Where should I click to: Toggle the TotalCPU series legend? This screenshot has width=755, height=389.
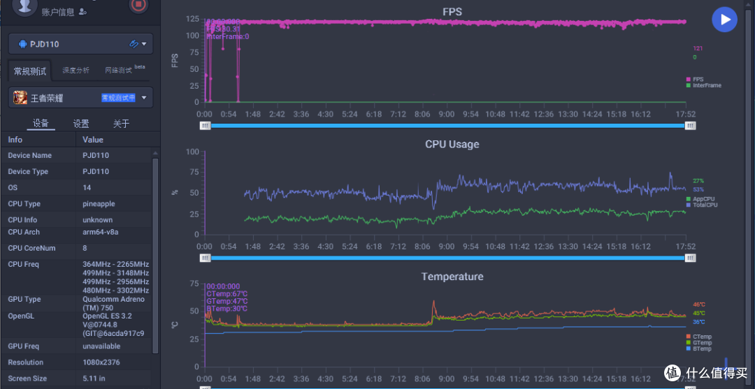point(702,205)
